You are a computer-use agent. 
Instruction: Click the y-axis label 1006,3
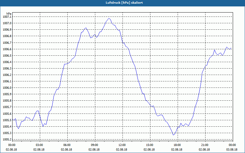(x=7, y=68)
